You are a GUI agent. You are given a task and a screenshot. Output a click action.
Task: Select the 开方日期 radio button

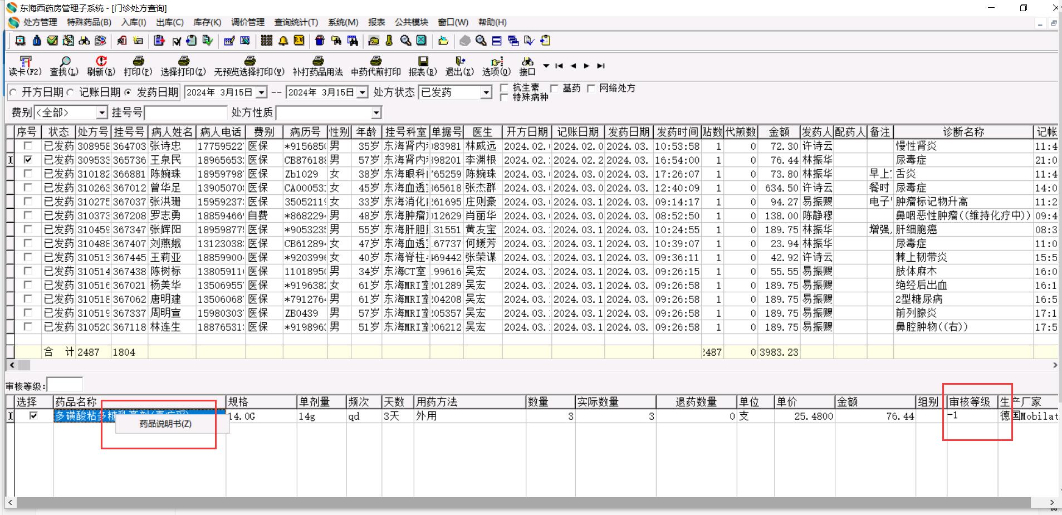13,92
